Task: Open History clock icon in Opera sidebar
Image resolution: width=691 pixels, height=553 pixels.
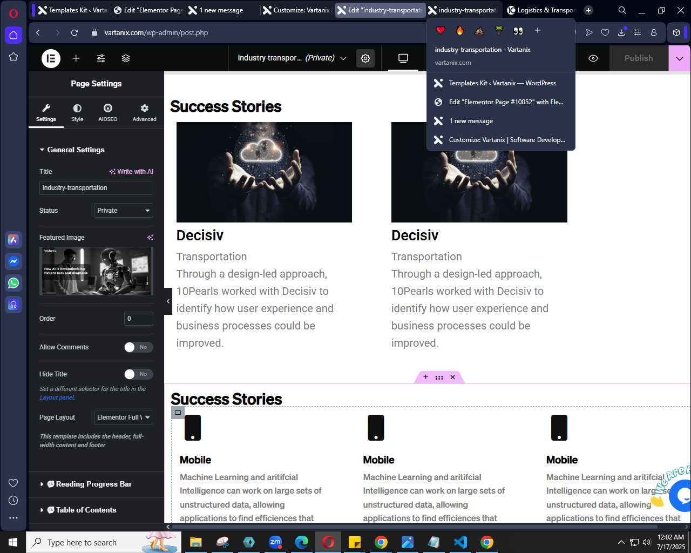Action: click(13, 501)
